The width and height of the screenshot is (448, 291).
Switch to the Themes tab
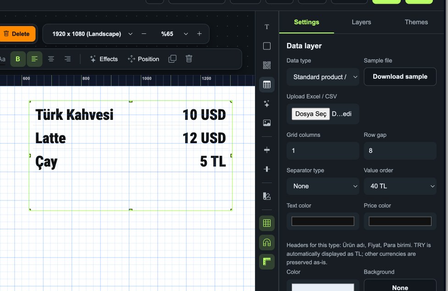tap(416, 22)
